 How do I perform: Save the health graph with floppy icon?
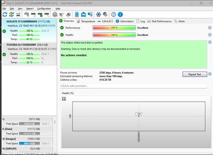click(64, 99)
